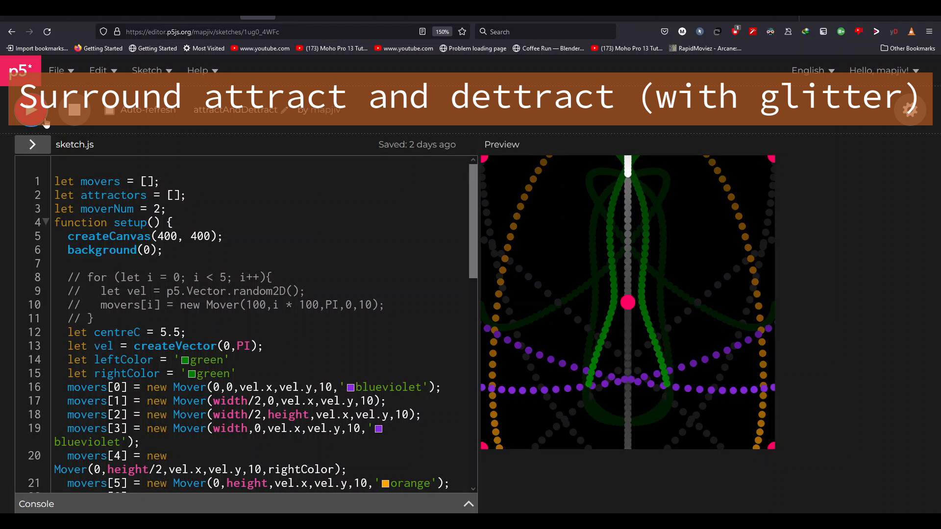Bookmark this page with the star icon
This screenshot has width=941, height=529.
click(x=462, y=31)
